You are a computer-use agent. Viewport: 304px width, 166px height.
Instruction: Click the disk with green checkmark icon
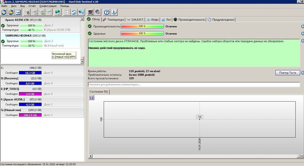pyautogui.click(x=42, y=12)
